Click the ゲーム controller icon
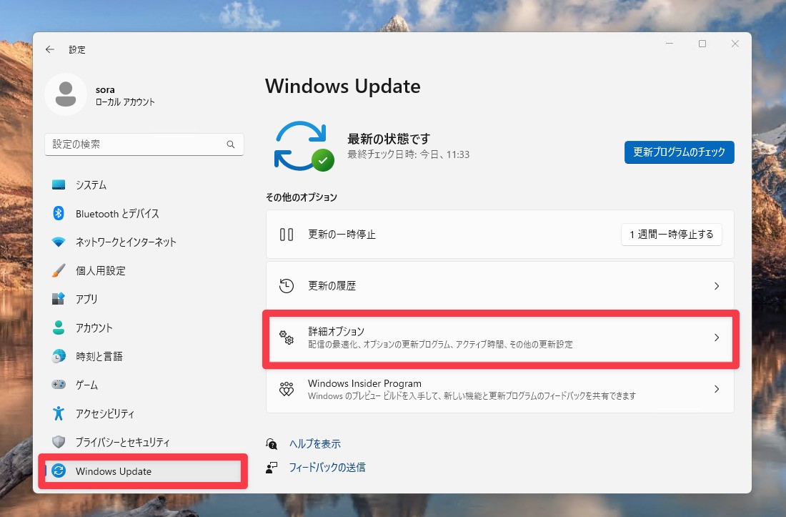 tap(59, 385)
